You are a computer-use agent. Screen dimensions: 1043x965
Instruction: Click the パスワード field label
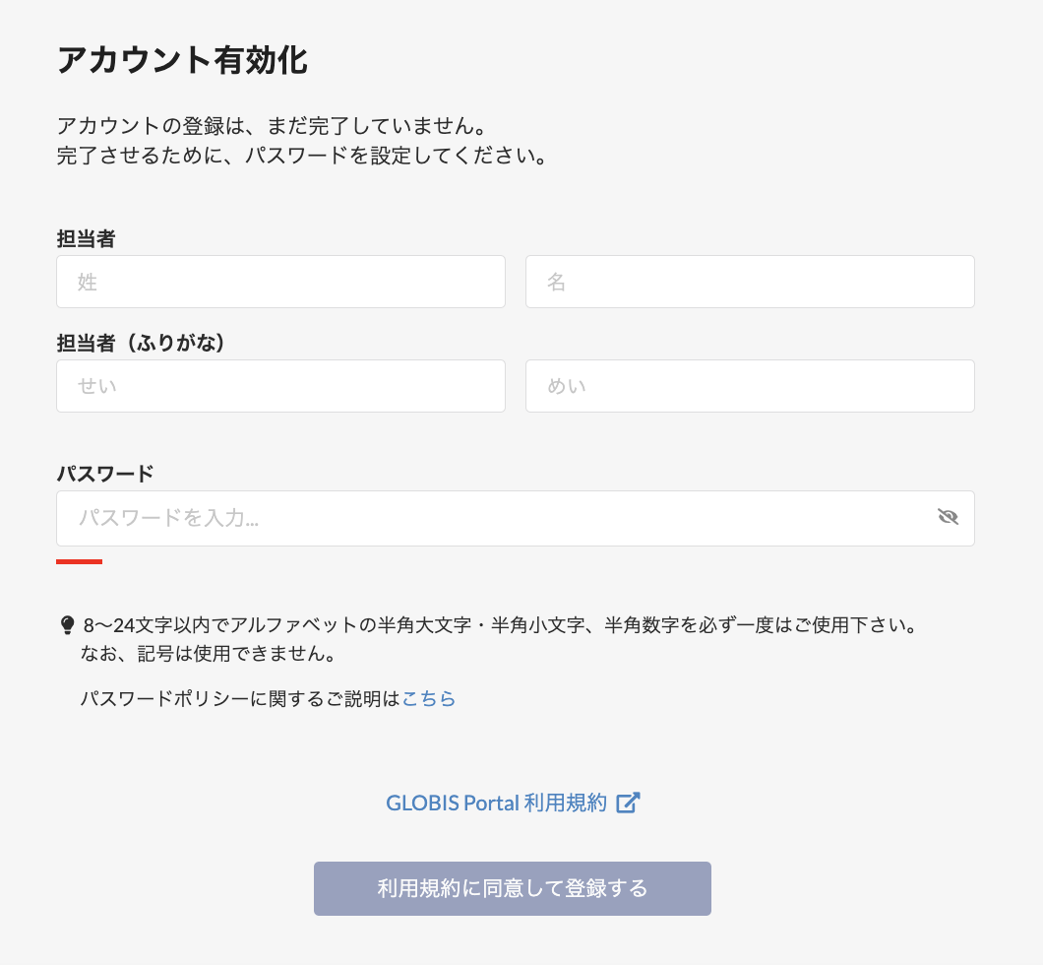pyautogui.click(x=105, y=474)
